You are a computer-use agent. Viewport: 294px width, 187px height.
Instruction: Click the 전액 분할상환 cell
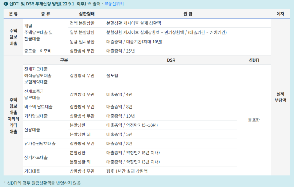82,23
